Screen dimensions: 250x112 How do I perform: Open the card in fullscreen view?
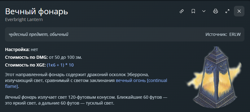[227, 11]
